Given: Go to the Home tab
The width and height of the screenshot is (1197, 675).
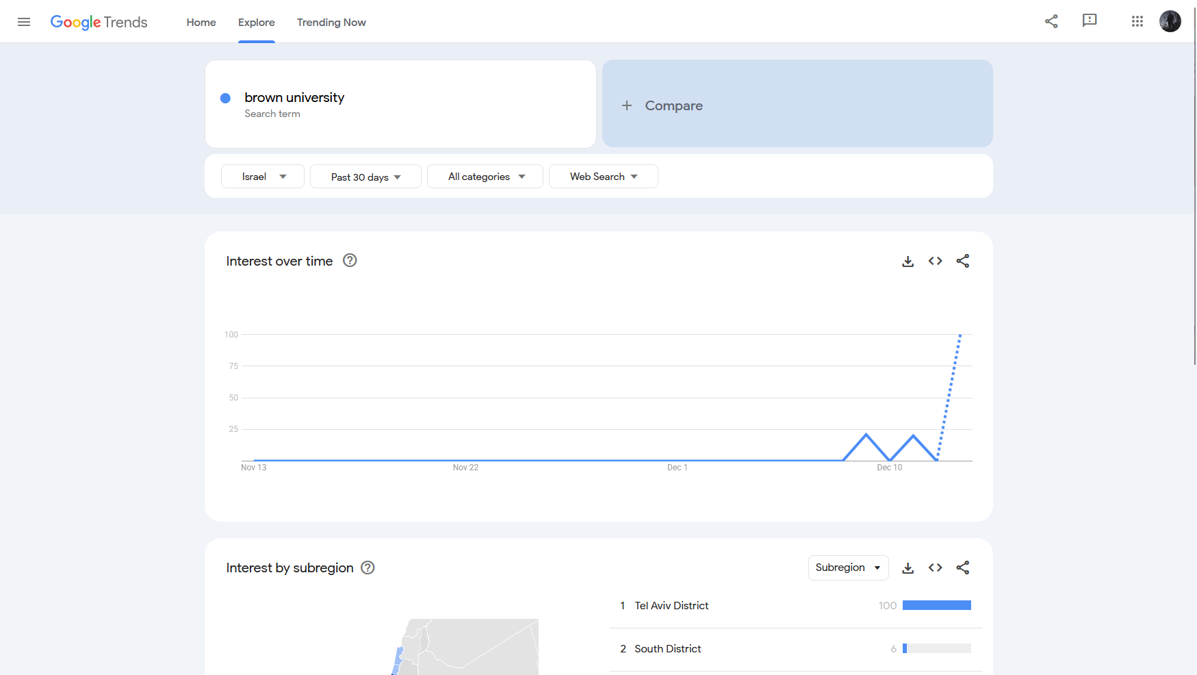Looking at the screenshot, I should 201,22.
